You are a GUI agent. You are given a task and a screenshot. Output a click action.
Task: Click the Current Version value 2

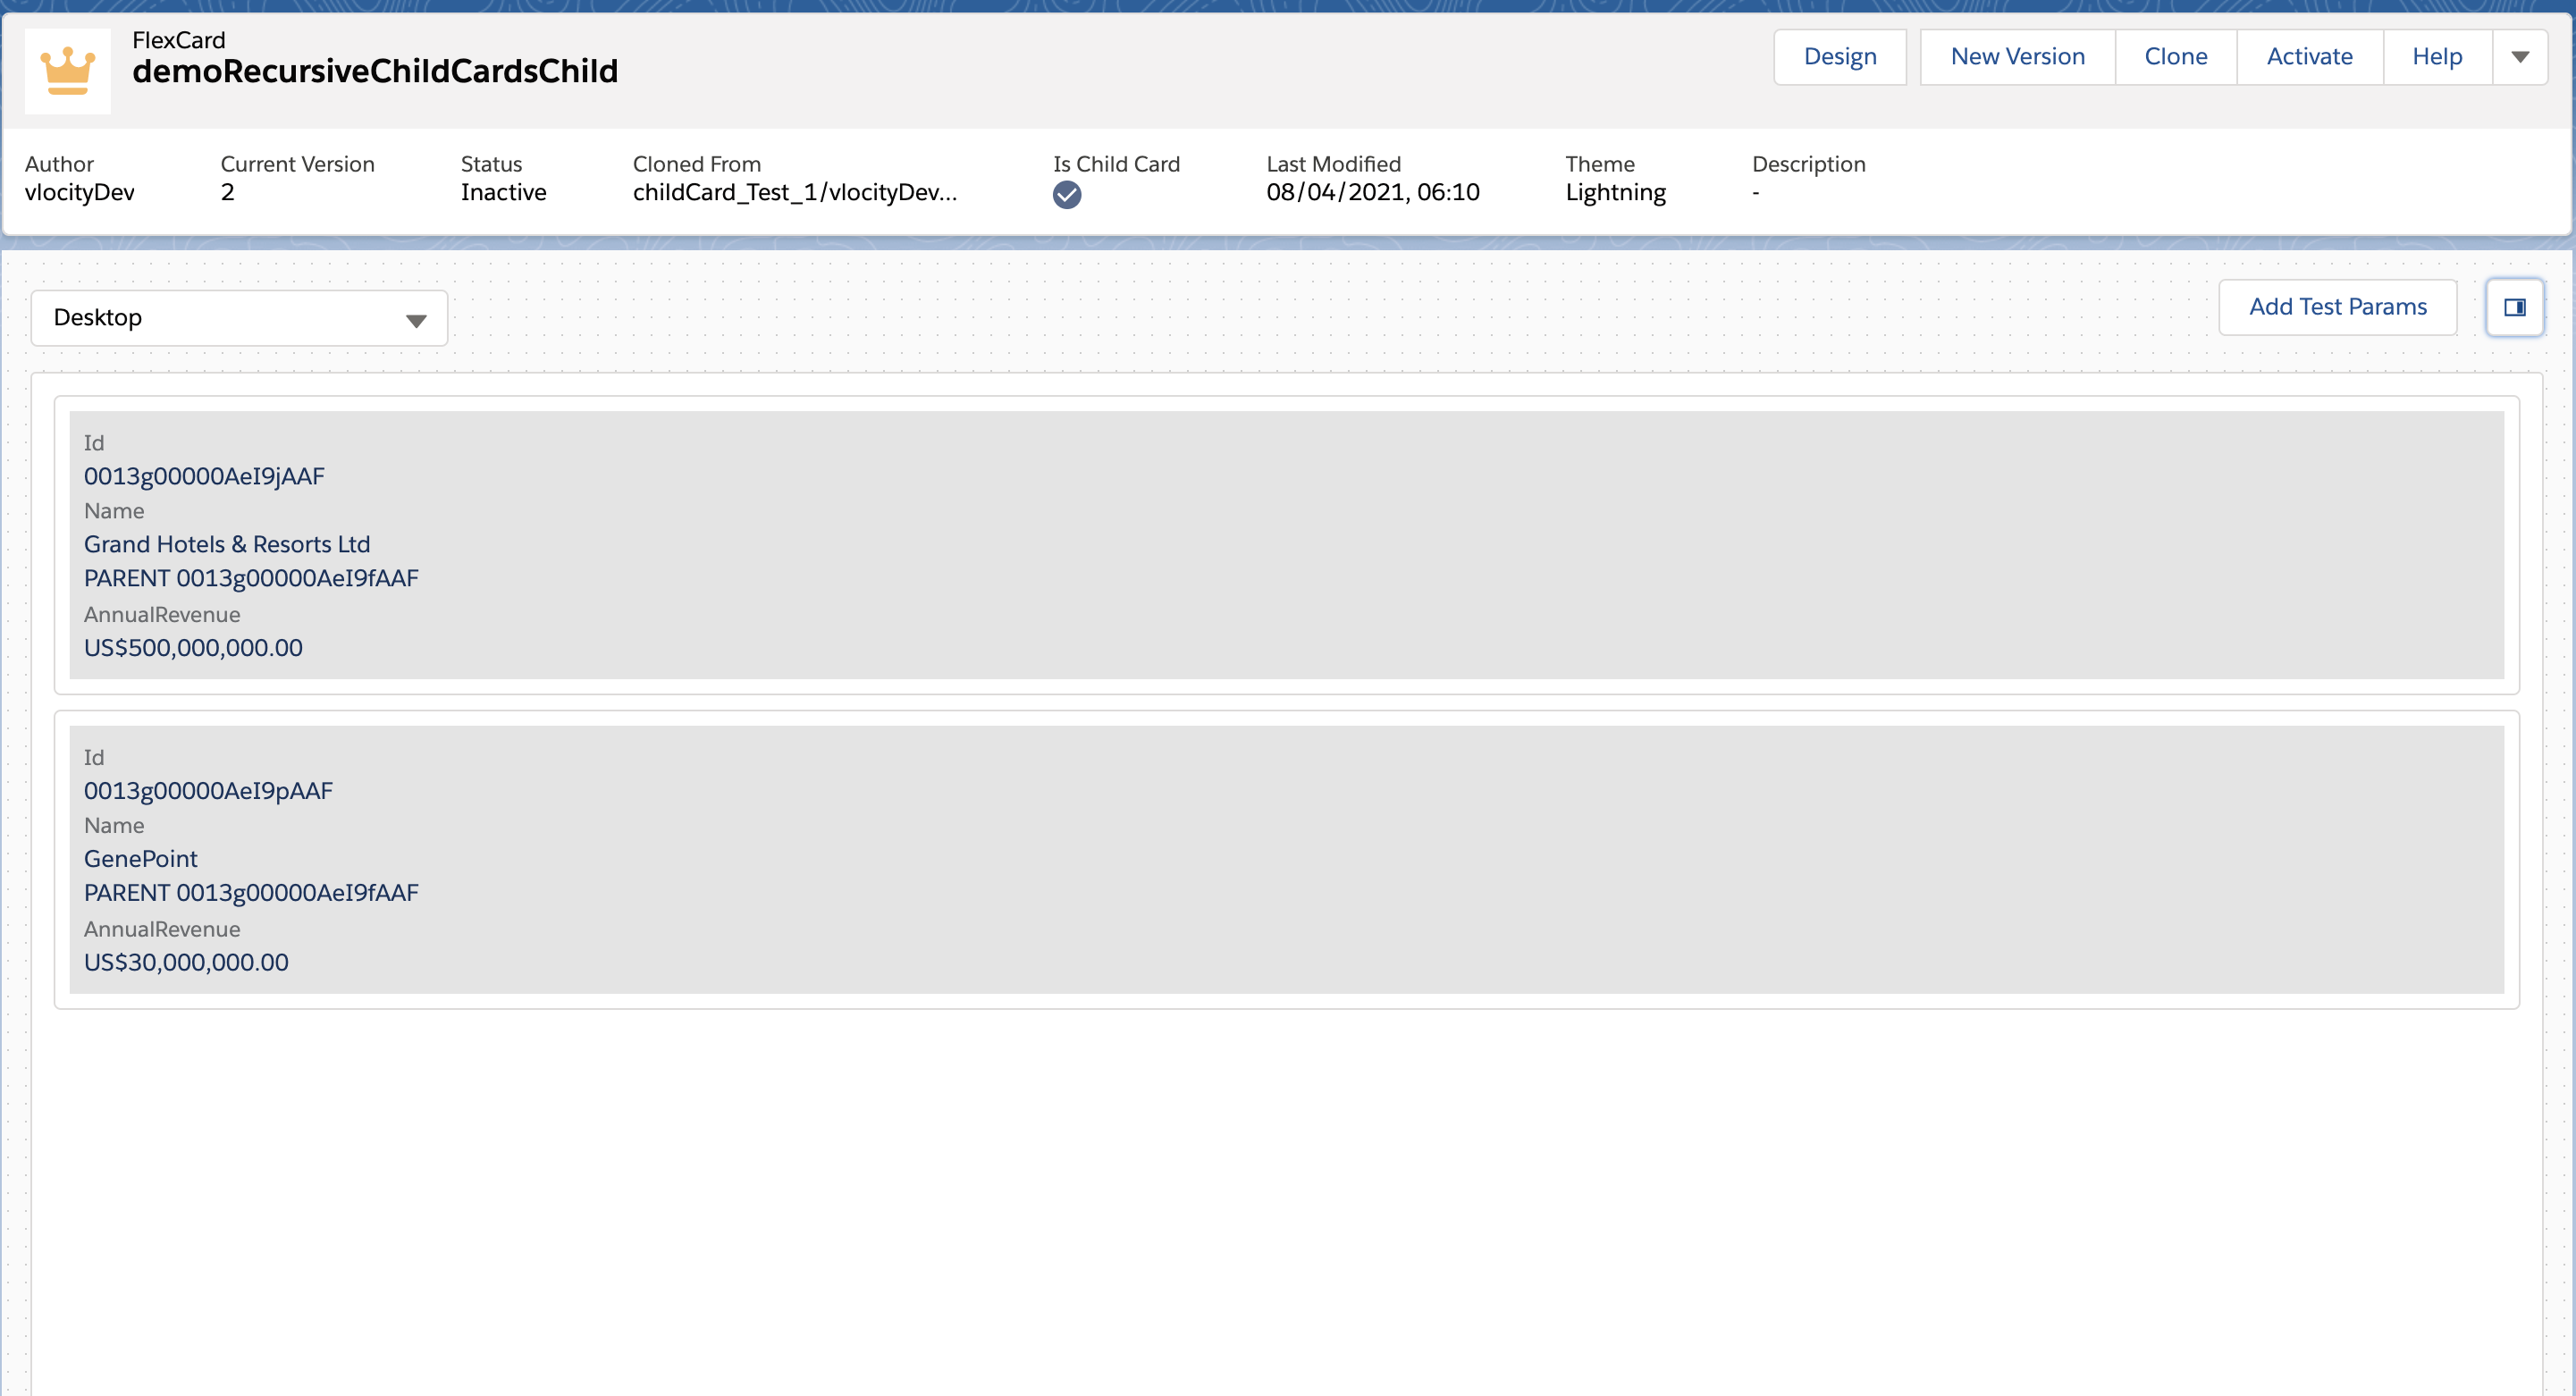[228, 192]
